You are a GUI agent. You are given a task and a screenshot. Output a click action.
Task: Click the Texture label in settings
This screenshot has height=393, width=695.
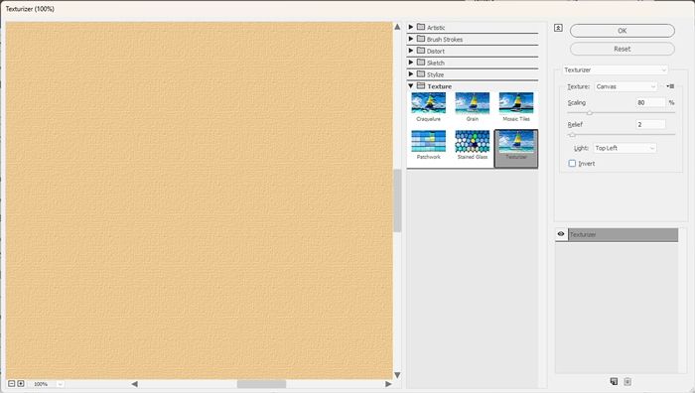tap(579, 86)
